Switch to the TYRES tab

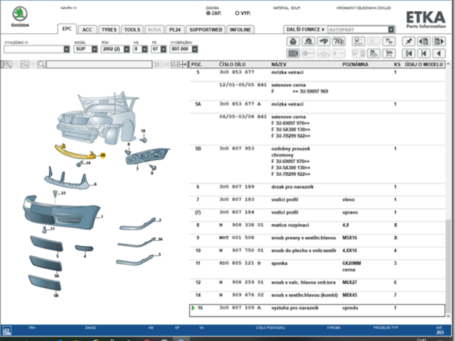(x=108, y=30)
